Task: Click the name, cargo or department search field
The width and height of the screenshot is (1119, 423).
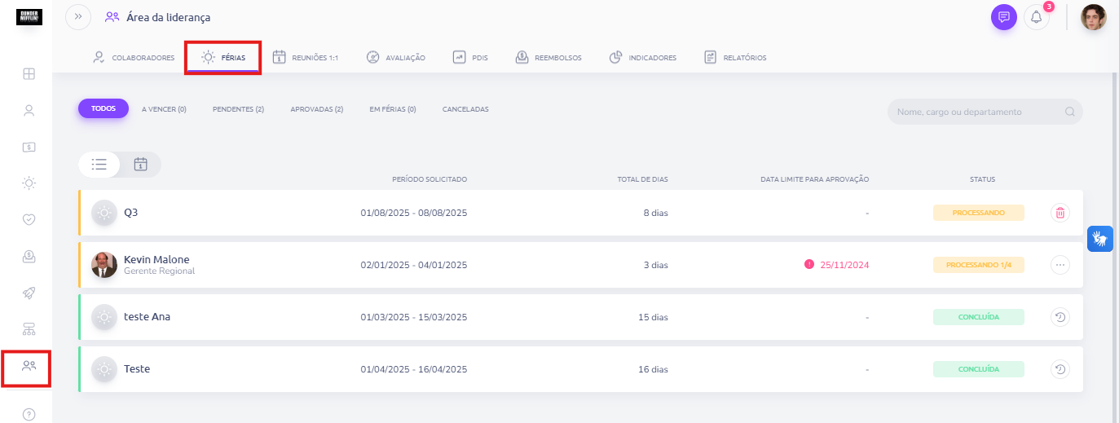Action: [985, 112]
